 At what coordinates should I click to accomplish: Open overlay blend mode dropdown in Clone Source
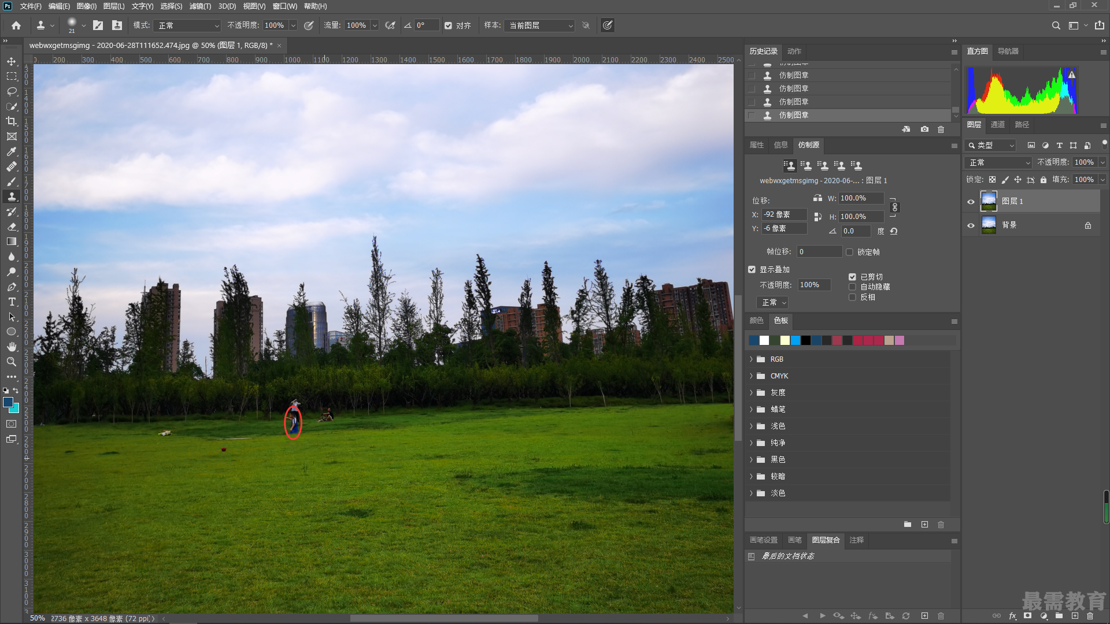772,303
